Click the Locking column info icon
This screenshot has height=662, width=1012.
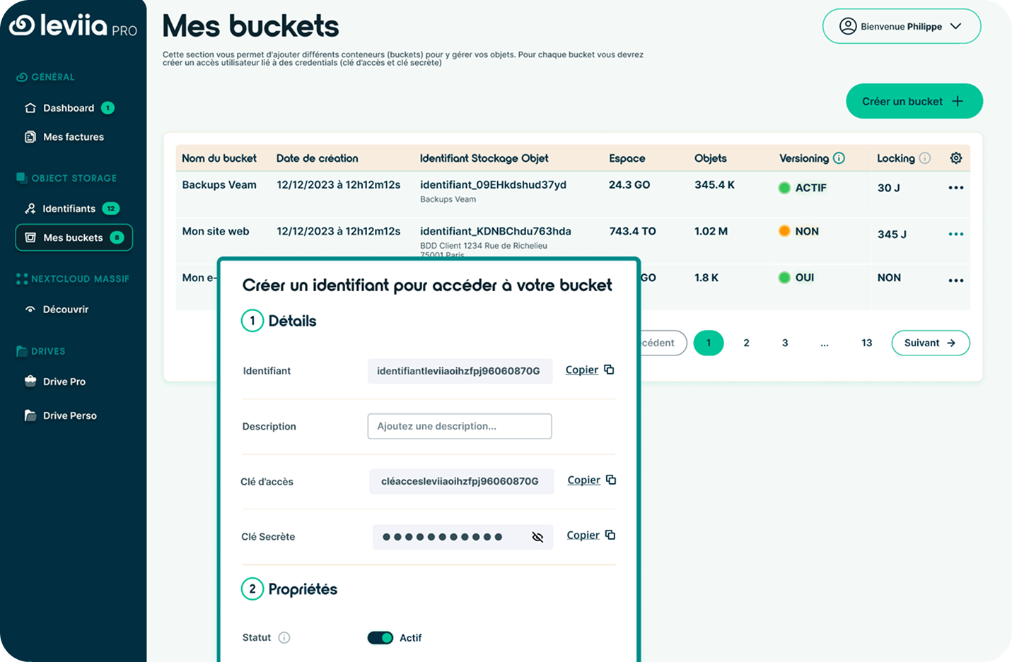click(924, 158)
